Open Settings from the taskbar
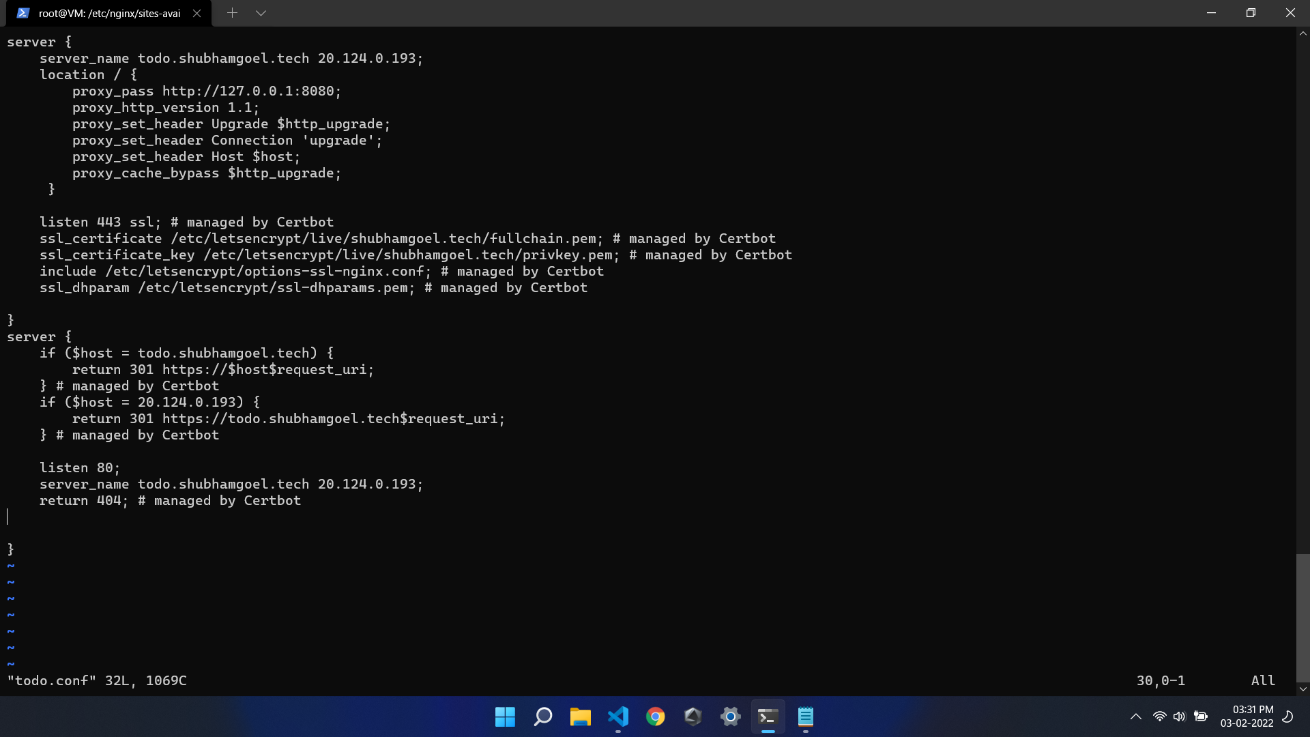Screen dimensions: 1310x737 (x=730, y=717)
